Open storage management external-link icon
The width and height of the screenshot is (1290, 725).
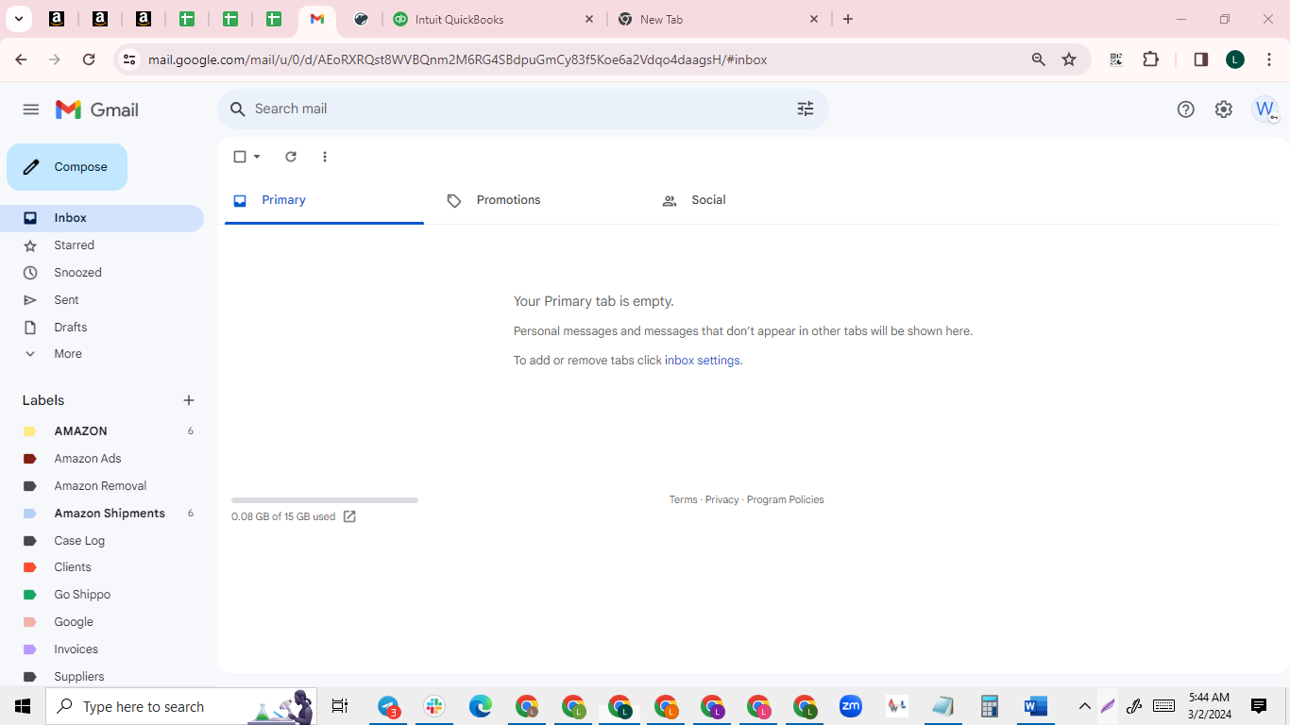click(x=349, y=516)
